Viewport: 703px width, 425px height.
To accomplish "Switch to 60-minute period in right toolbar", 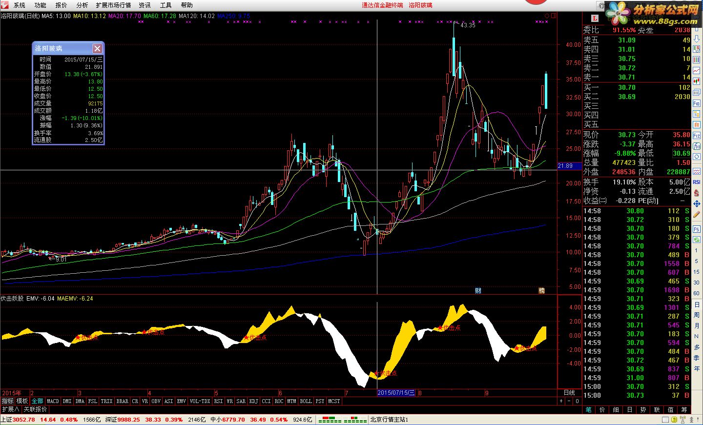I will [697, 293].
